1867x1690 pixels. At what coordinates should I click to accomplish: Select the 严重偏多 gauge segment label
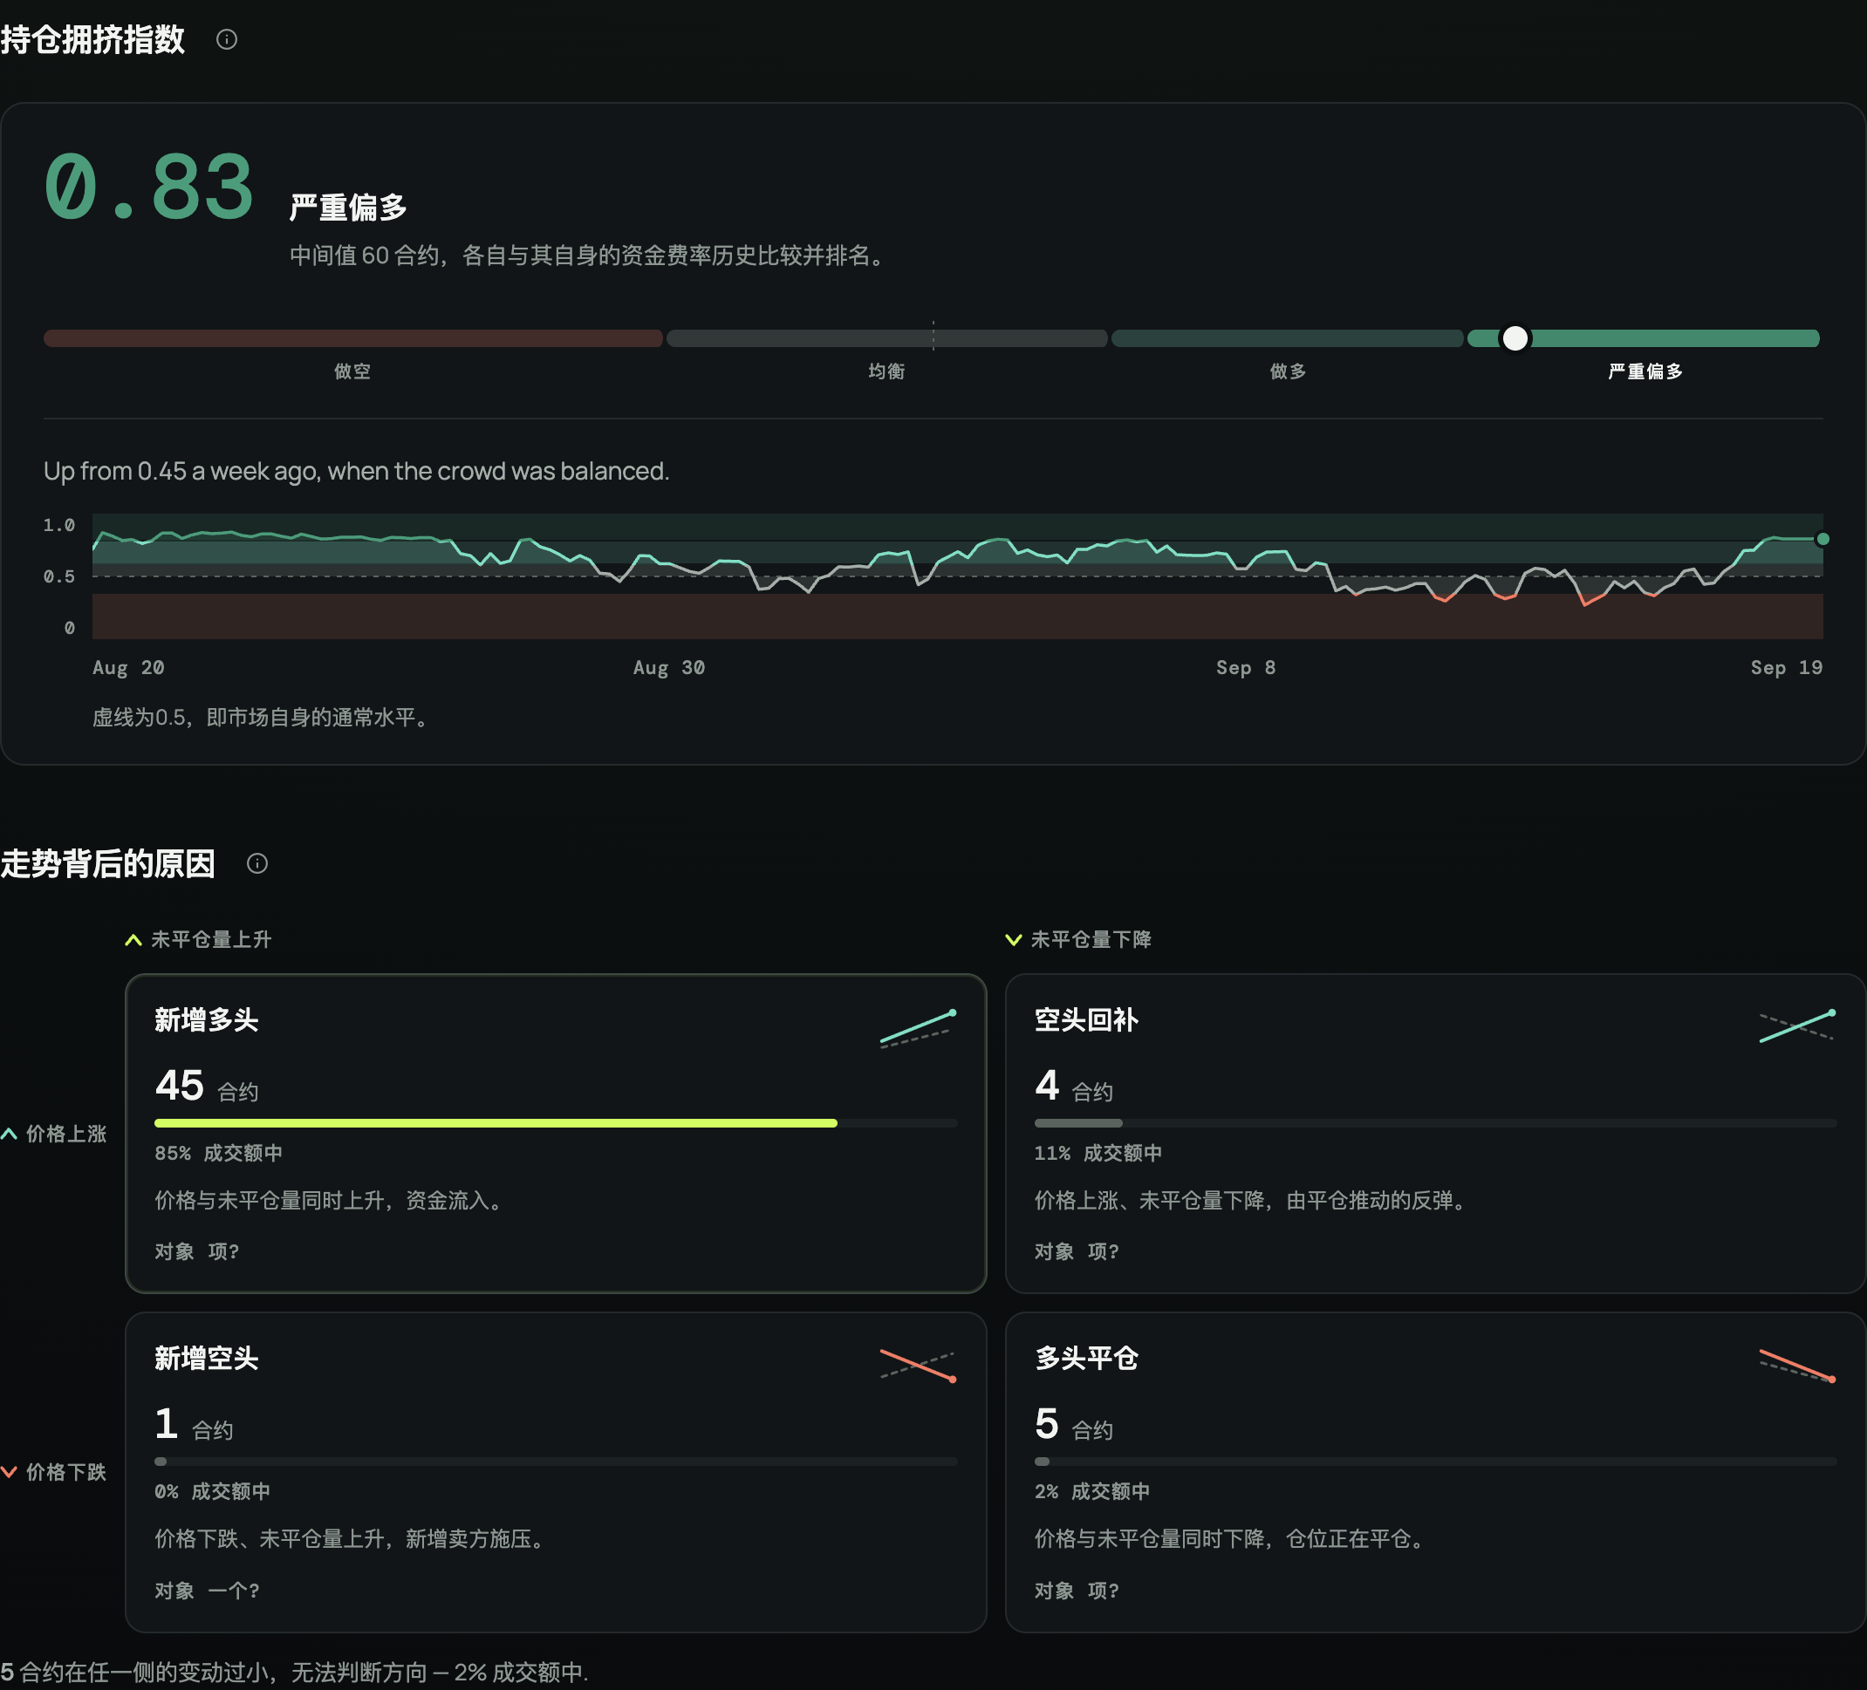(1645, 372)
